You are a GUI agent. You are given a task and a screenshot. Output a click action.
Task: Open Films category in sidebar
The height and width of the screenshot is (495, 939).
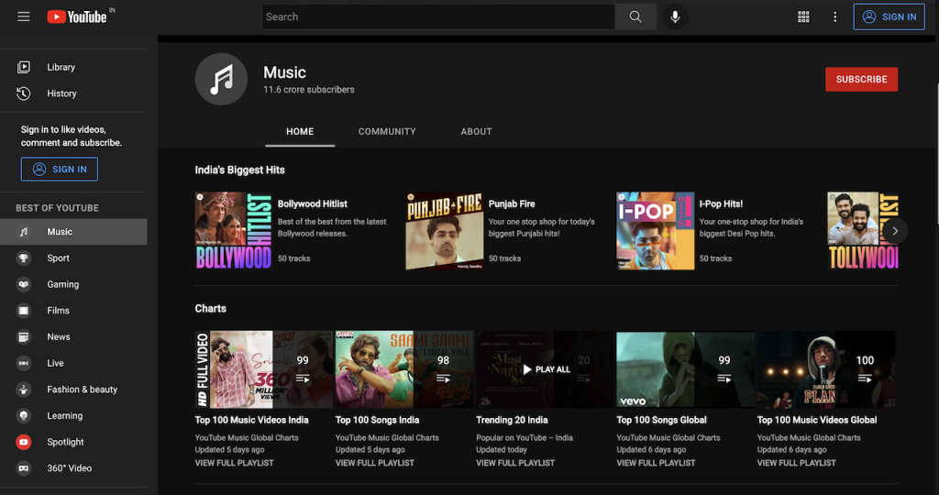(73, 311)
